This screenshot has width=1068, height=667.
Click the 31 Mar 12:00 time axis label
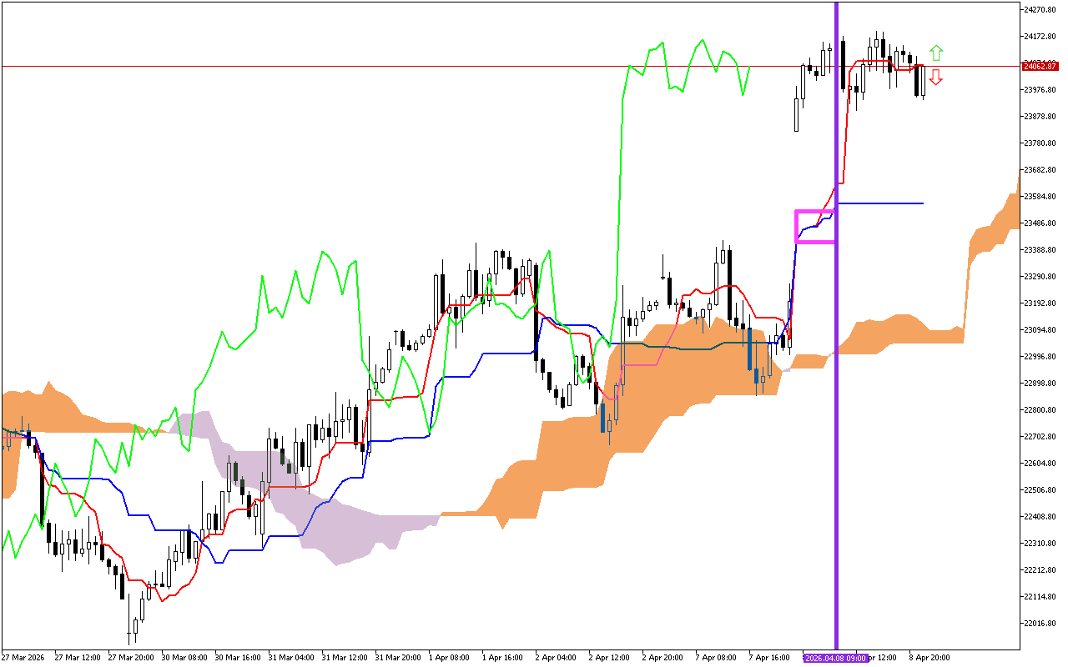click(342, 658)
